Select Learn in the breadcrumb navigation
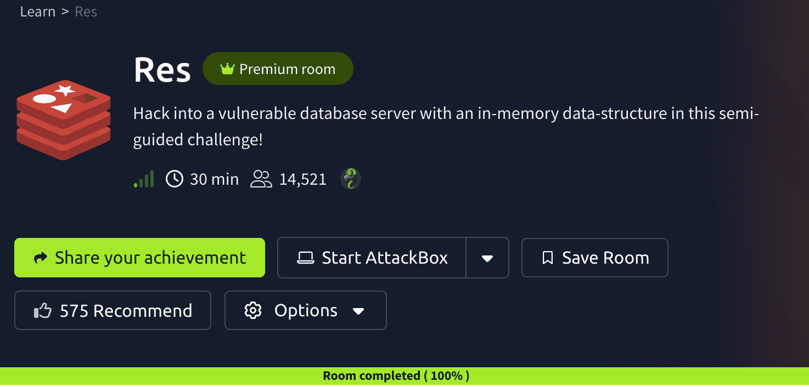Screen dimensions: 809x387 [x=38, y=11]
